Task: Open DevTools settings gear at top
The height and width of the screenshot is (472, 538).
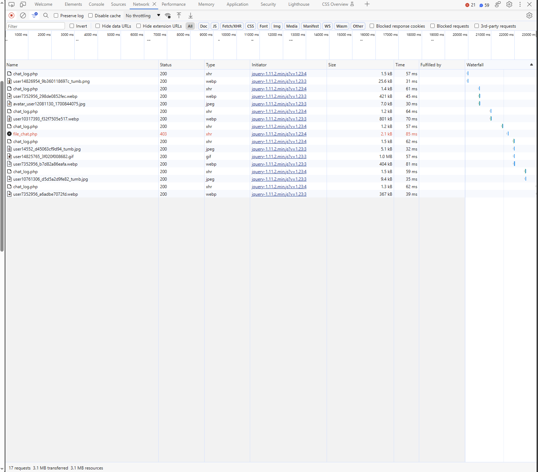Action: (509, 4)
